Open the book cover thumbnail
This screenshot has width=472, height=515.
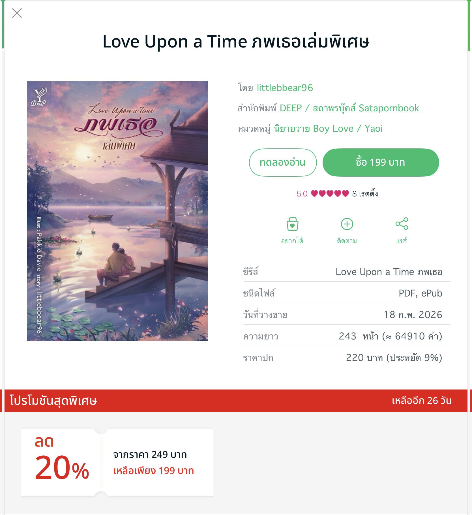pos(117,211)
